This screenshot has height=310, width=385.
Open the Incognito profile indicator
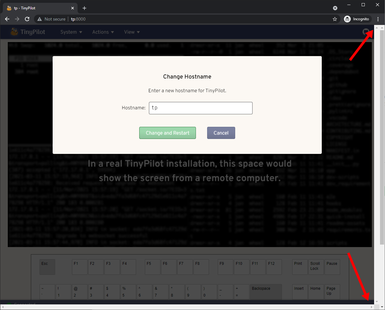(x=357, y=19)
